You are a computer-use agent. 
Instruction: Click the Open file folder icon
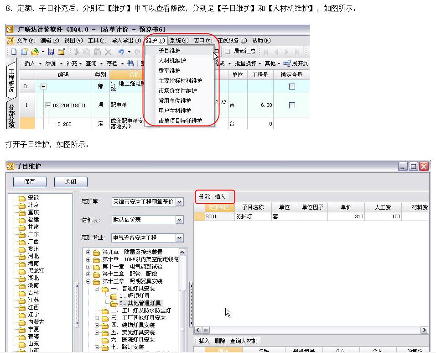point(35,52)
